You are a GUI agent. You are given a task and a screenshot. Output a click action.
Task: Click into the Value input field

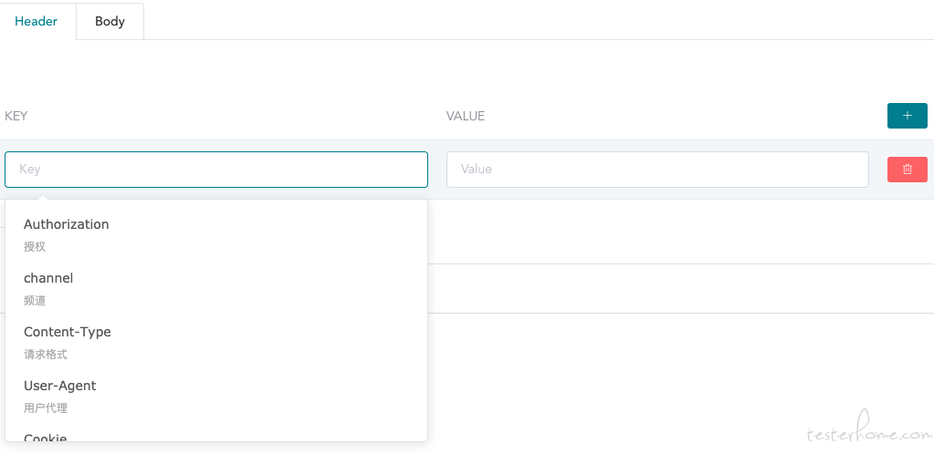(657, 170)
